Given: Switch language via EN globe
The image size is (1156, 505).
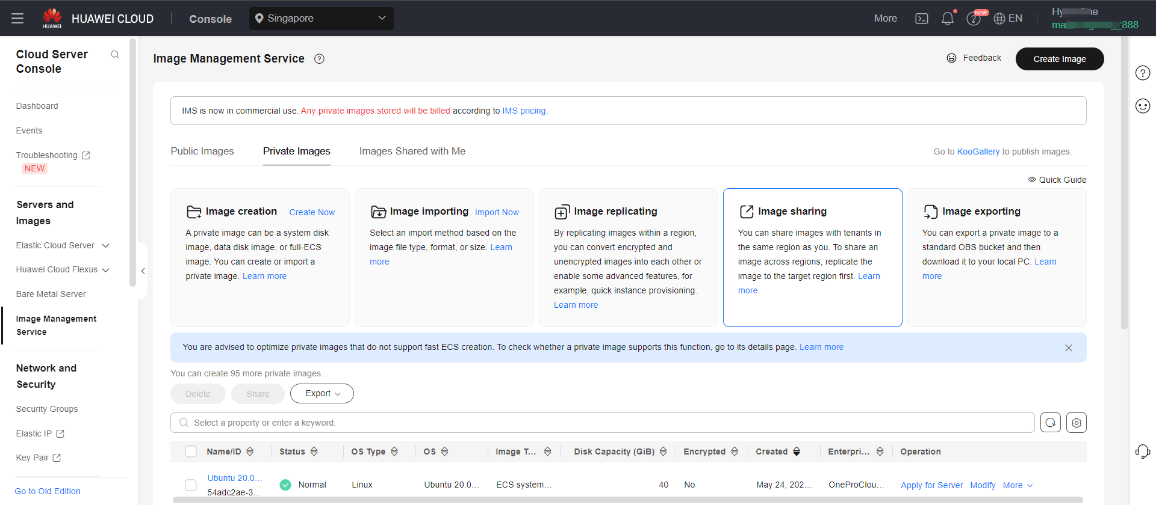Looking at the screenshot, I should tap(1008, 19).
